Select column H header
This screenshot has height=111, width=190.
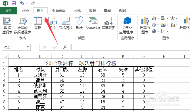coord(164,56)
